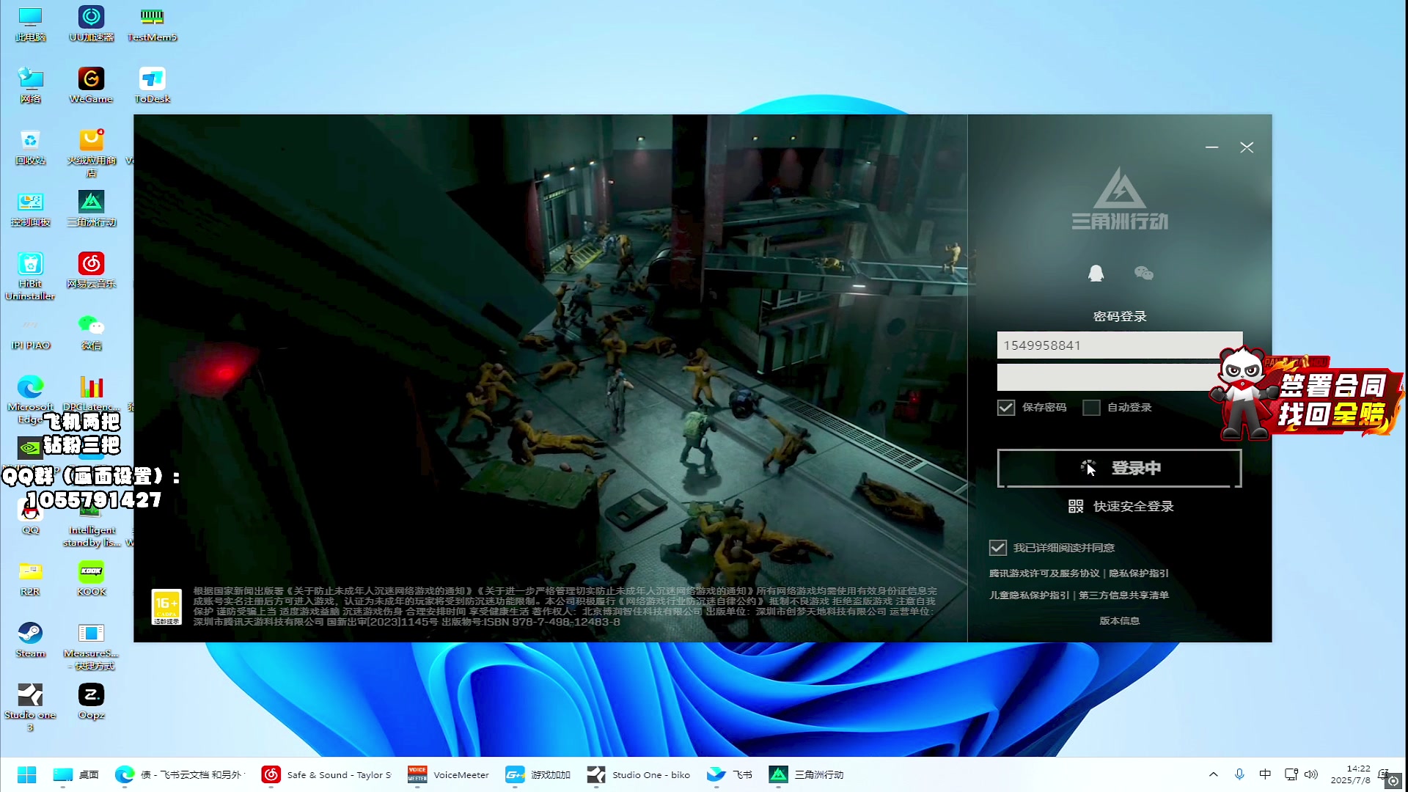Switch to 飞书 taskbar item

pyautogui.click(x=730, y=774)
